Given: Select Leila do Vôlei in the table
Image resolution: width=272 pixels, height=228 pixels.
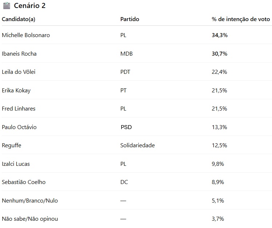Looking at the screenshot, I should coord(19,72).
